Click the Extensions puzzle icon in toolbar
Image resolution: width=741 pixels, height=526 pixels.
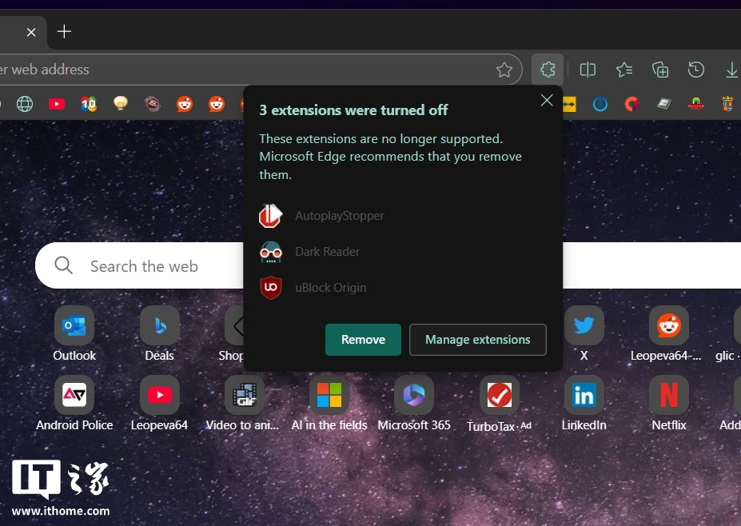(548, 70)
